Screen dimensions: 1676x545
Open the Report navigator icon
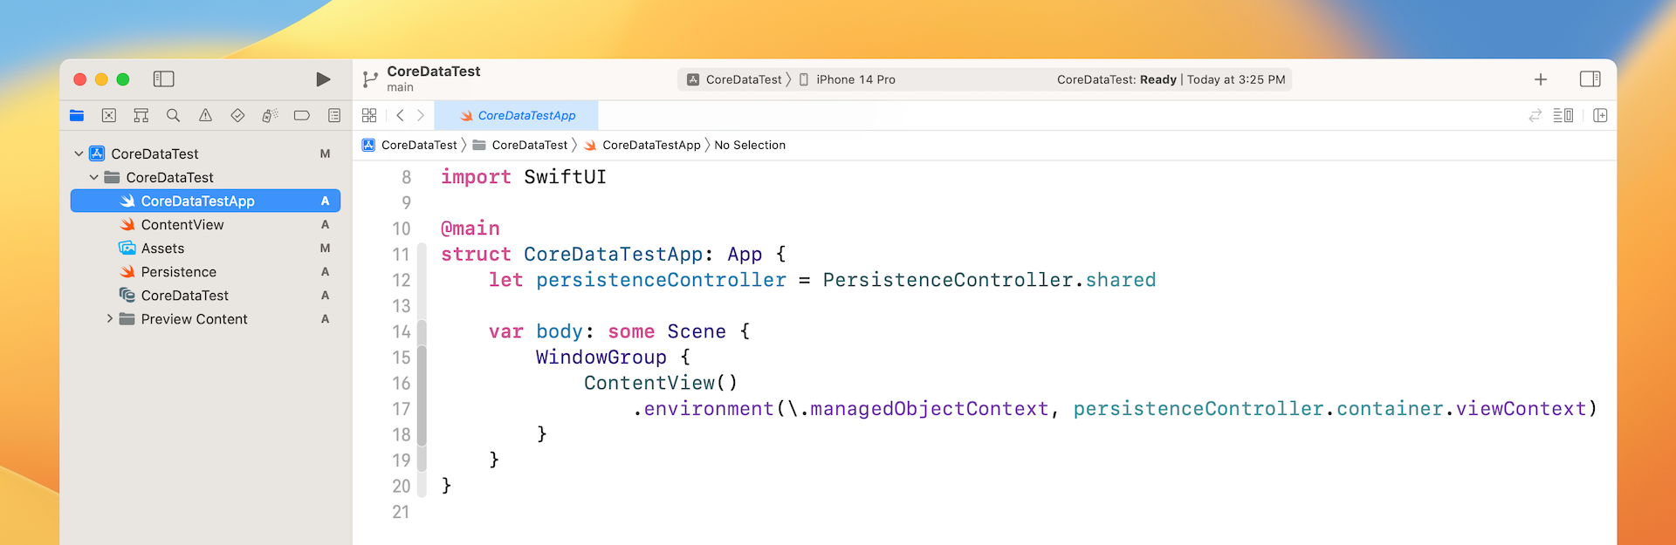click(334, 115)
